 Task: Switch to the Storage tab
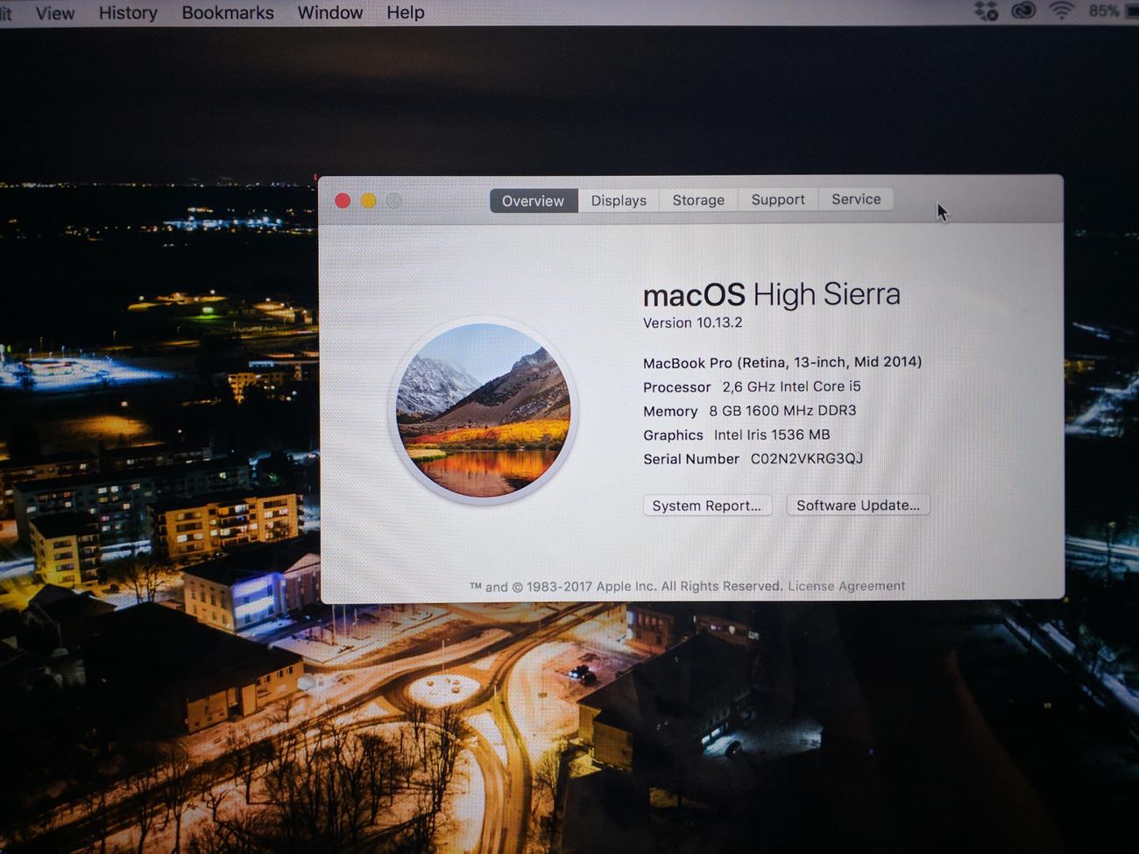pyautogui.click(x=698, y=200)
